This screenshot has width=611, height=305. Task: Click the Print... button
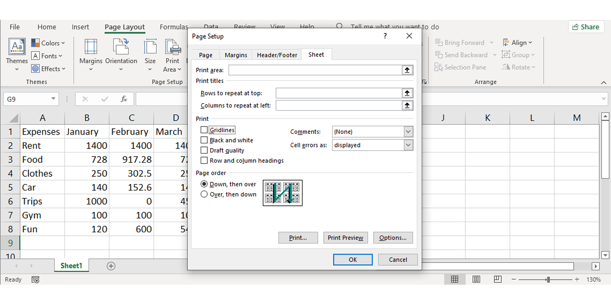(298, 237)
